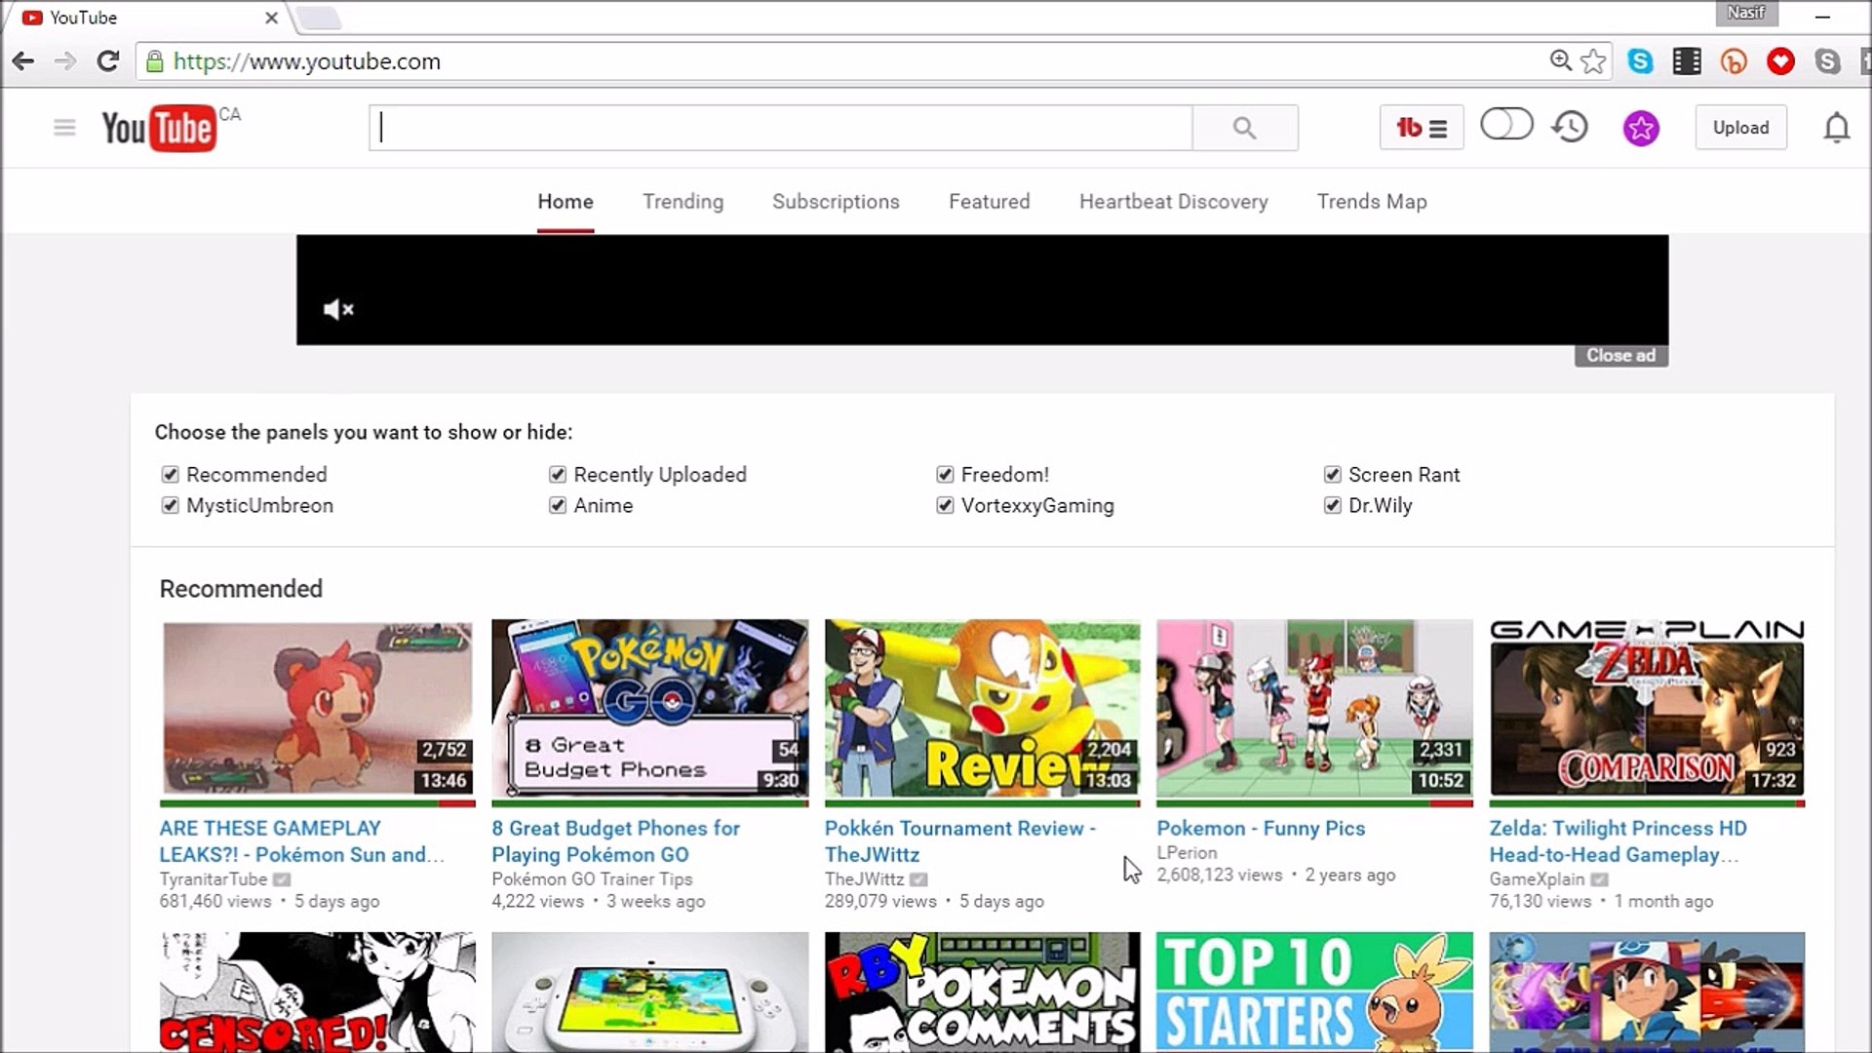The height and width of the screenshot is (1053, 1872).
Task: Switch to the Trending tab
Action: pos(682,202)
